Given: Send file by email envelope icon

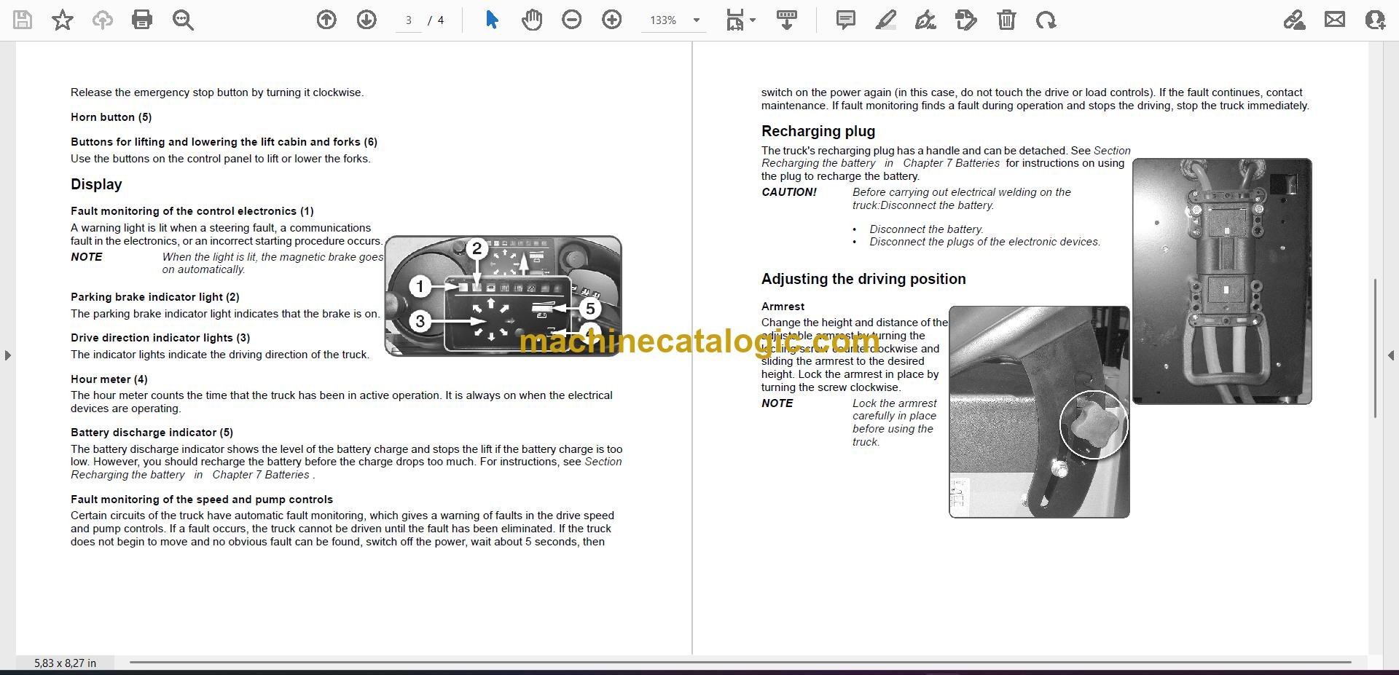Looking at the screenshot, I should (1335, 20).
